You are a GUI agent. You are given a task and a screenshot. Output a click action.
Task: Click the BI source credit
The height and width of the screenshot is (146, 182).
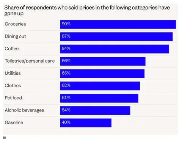(4, 138)
